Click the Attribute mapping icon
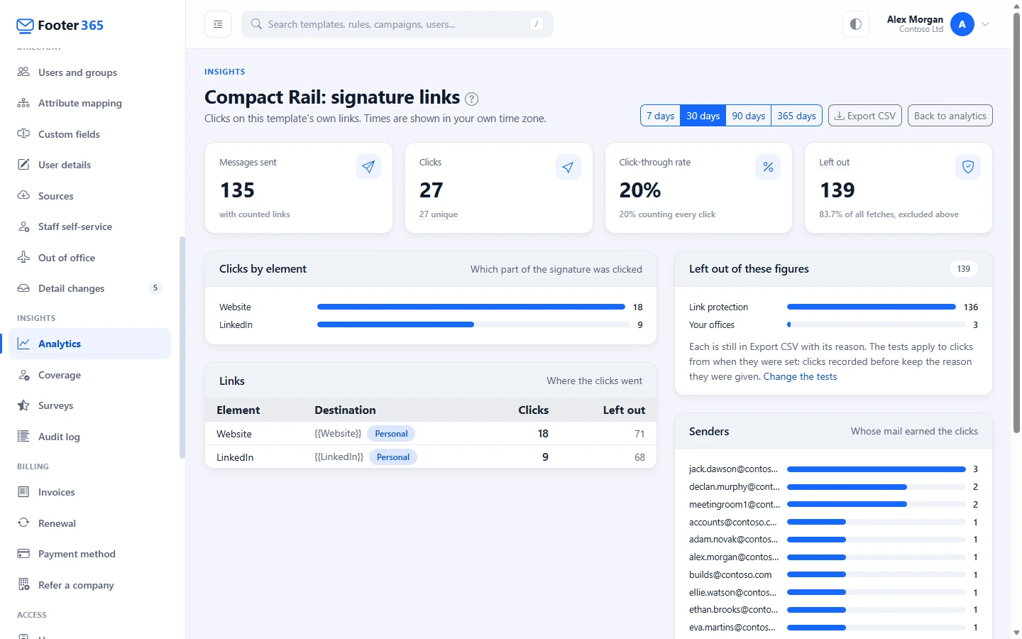Image resolution: width=1022 pixels, height=639 pixels. pos(23,103)
